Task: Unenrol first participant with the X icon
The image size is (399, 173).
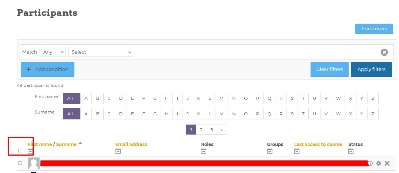Action: point(387,163)
